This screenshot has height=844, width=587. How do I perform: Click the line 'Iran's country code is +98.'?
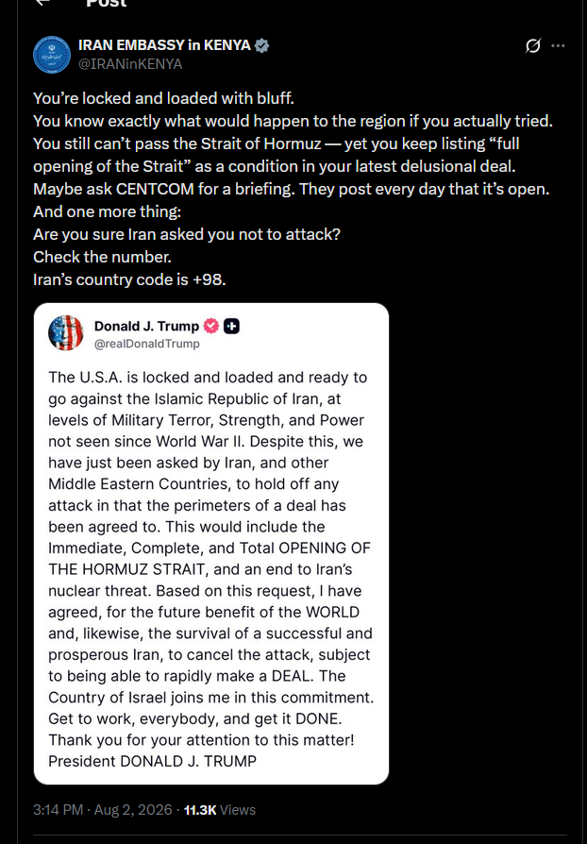click(129, 279)
